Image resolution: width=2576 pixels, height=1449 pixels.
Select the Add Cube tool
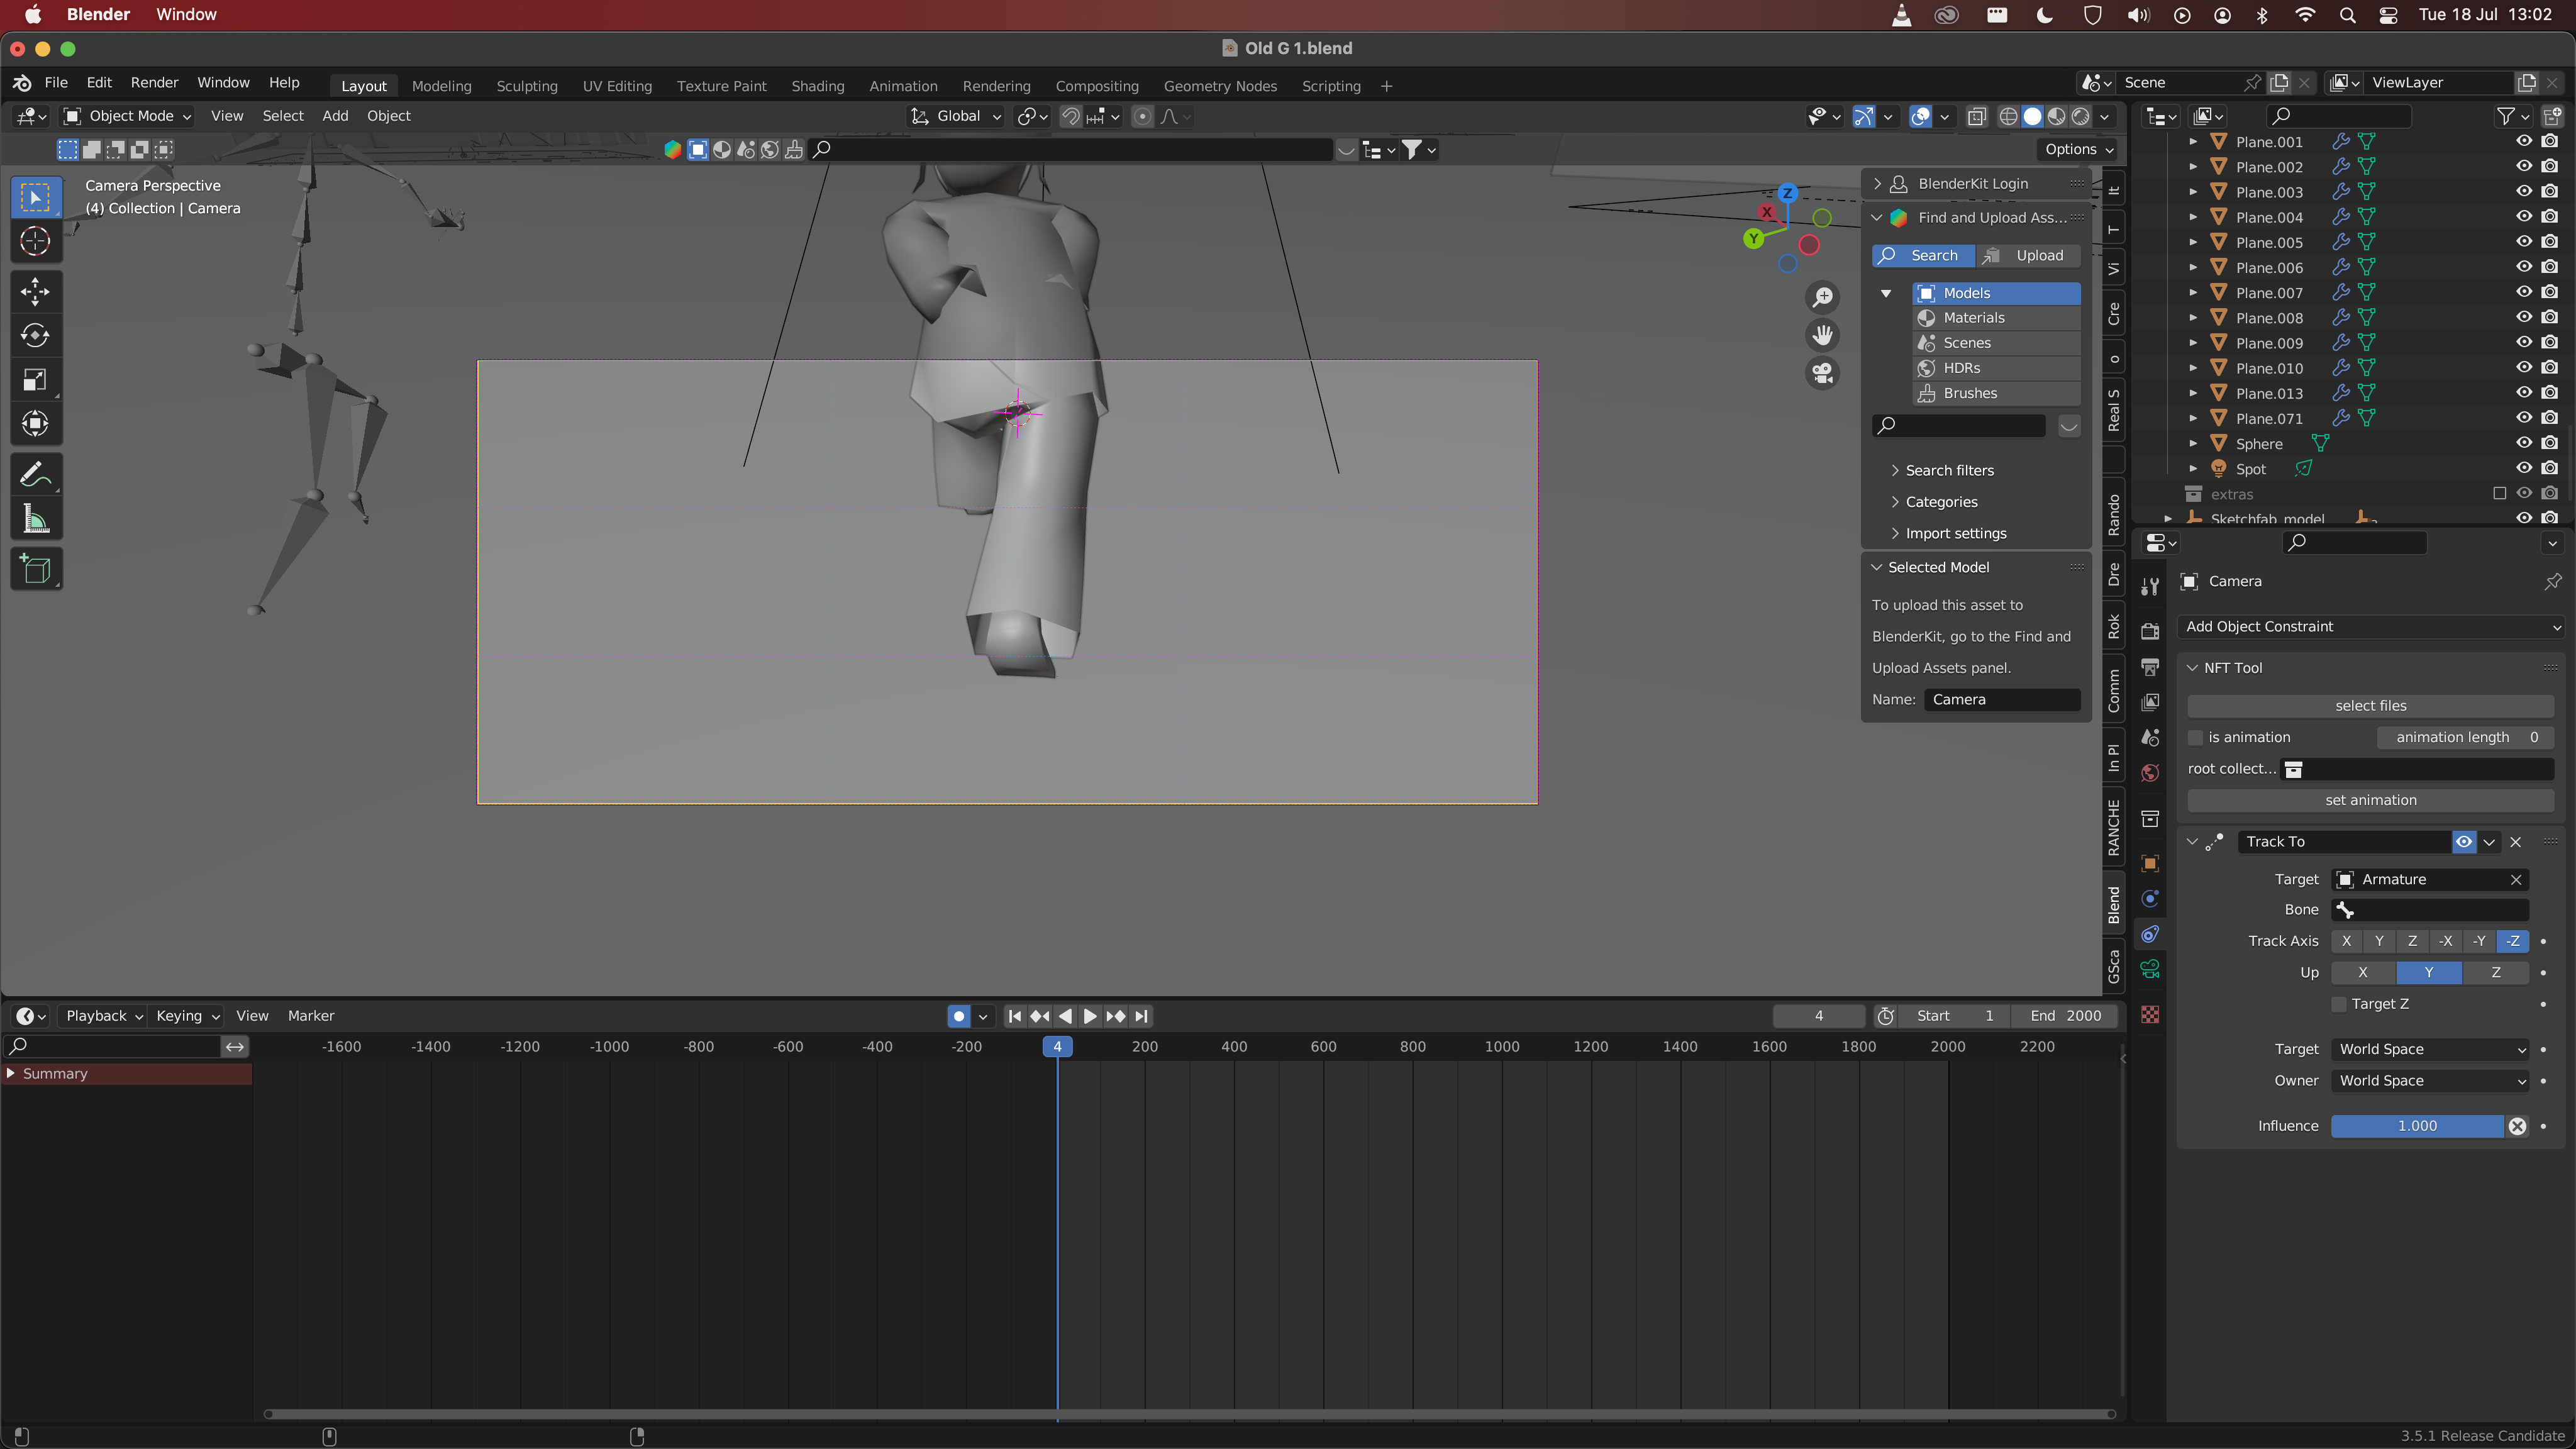[35, 568]
